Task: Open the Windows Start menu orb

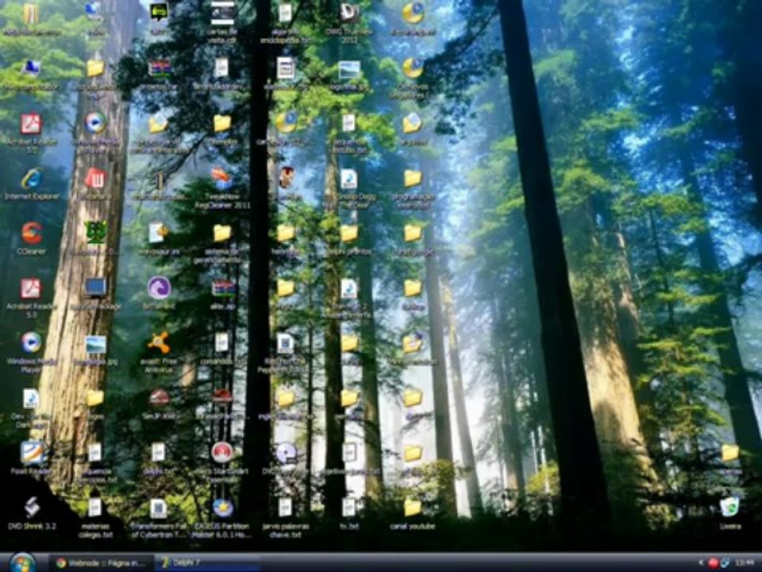Action: point(22,562)
